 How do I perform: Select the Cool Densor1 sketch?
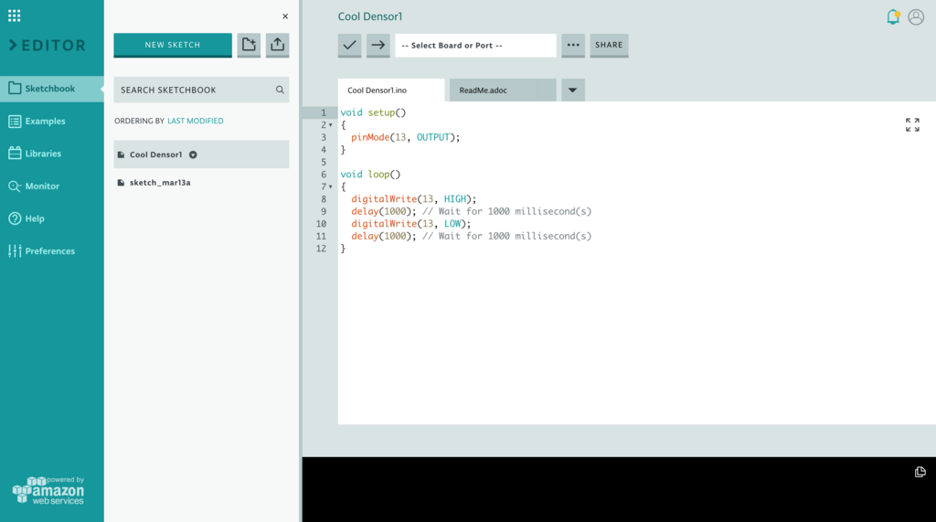201,154
